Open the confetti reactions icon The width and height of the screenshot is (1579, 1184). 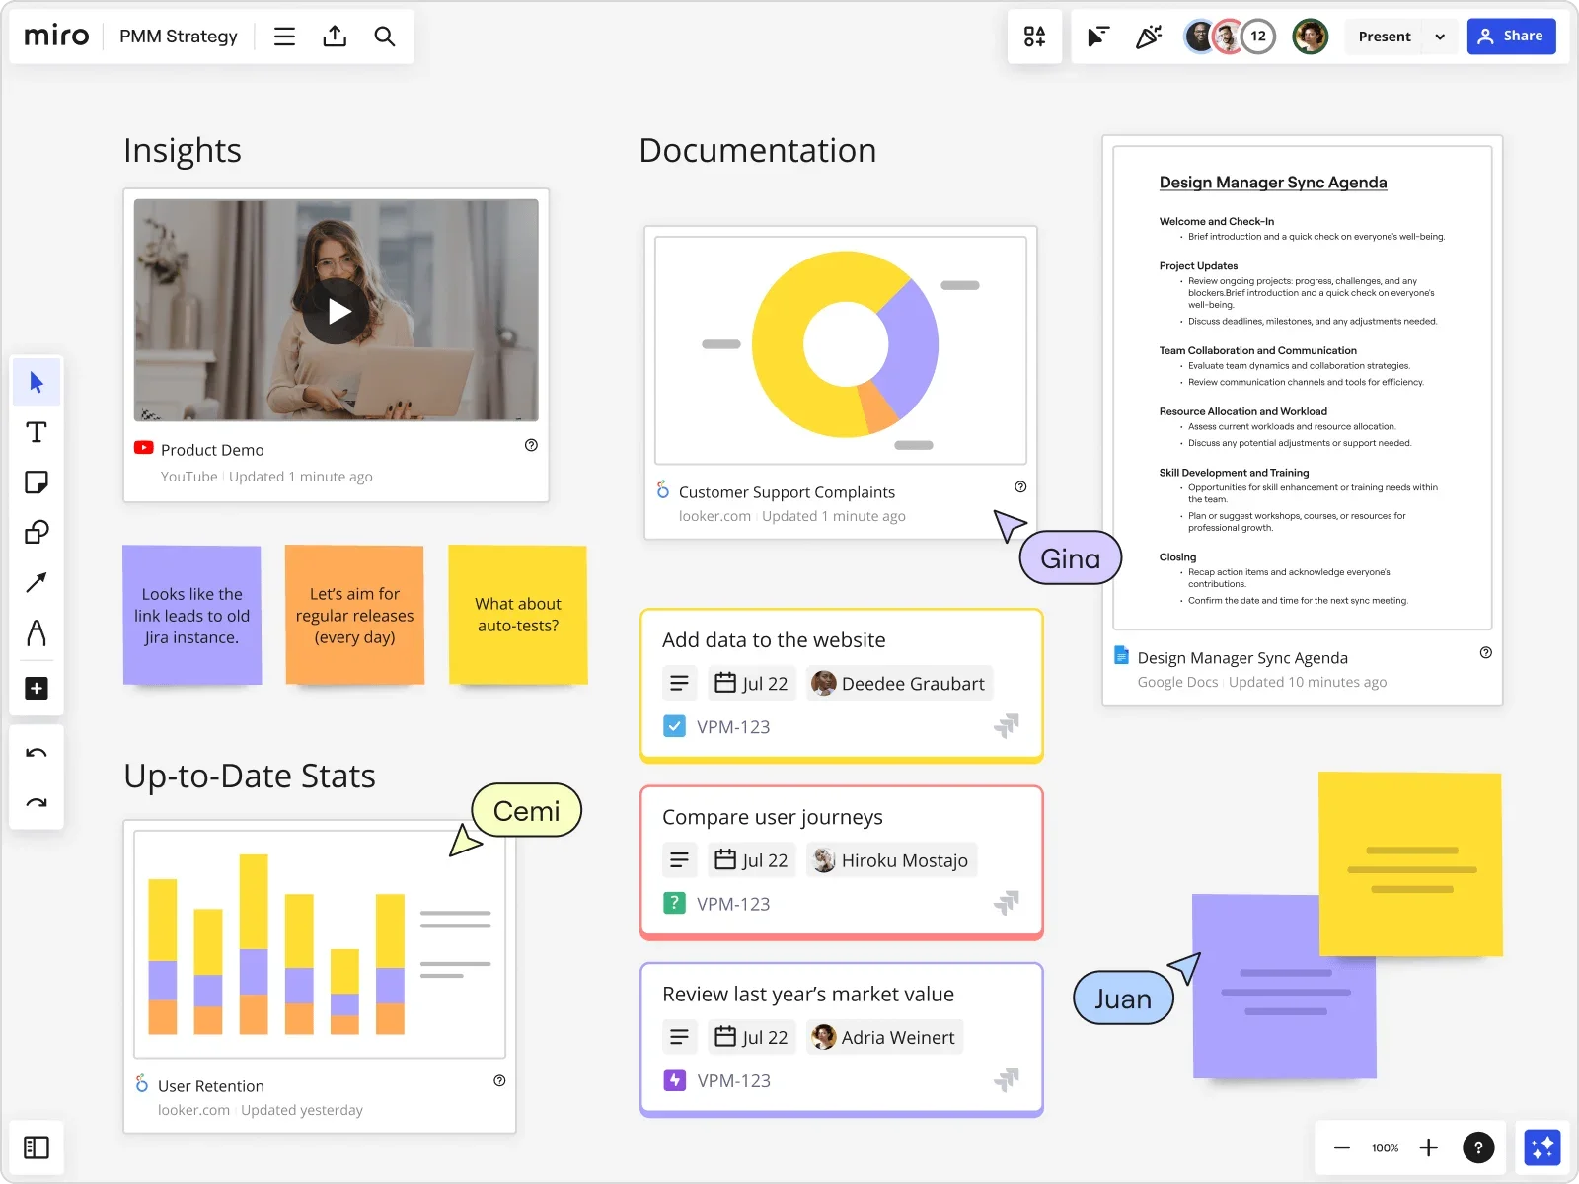pyautogui.click(x=1148, y=36)
